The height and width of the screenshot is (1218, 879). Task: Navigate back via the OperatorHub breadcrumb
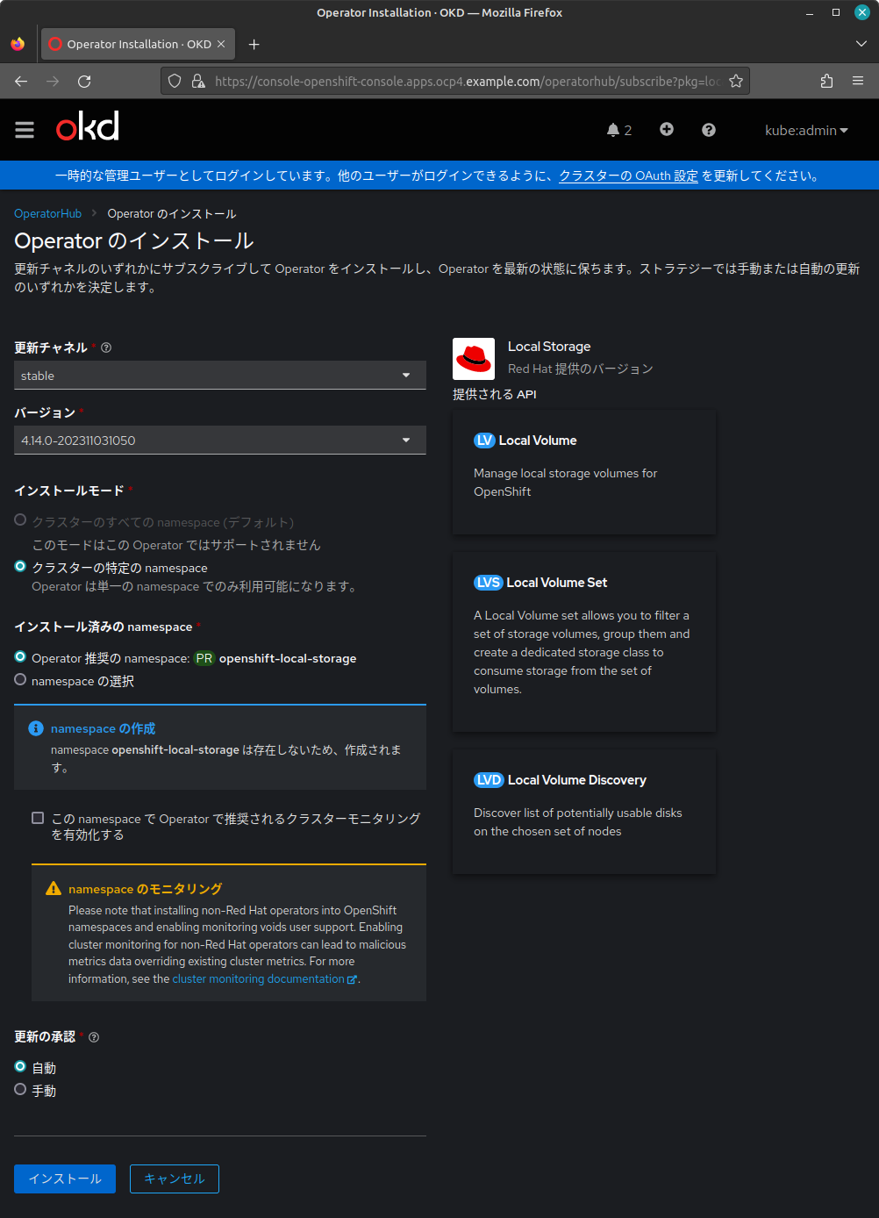click(47, 212)
